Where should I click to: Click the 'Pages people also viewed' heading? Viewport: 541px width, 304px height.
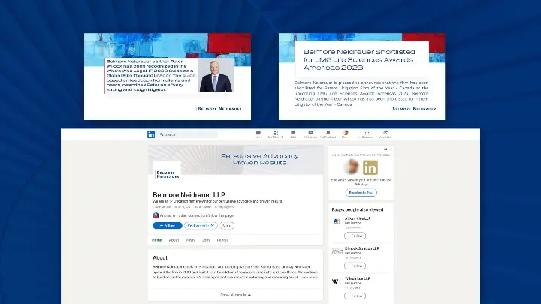[x=358, y=209]
